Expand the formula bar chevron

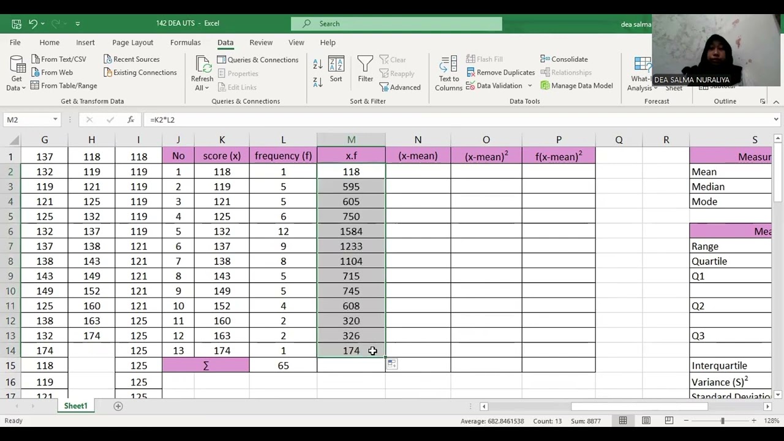pos(776,119)
